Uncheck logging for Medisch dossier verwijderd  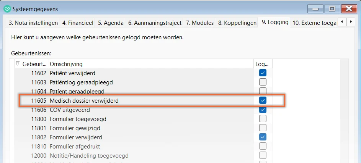click(263, 100)
